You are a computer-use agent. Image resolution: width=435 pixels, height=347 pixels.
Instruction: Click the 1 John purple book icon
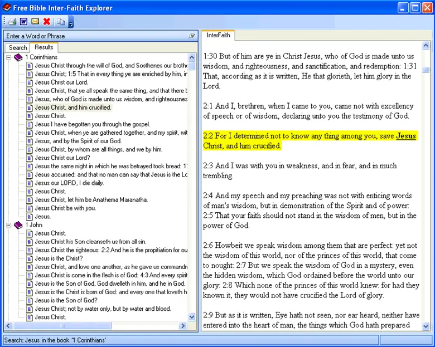(x=18, y=225)
